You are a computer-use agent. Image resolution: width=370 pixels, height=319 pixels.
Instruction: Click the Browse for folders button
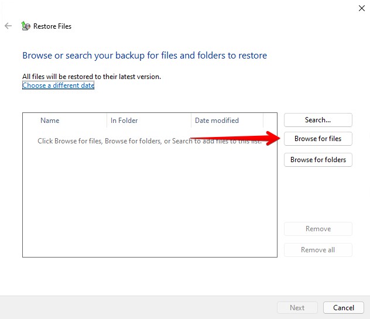point(318,160)
